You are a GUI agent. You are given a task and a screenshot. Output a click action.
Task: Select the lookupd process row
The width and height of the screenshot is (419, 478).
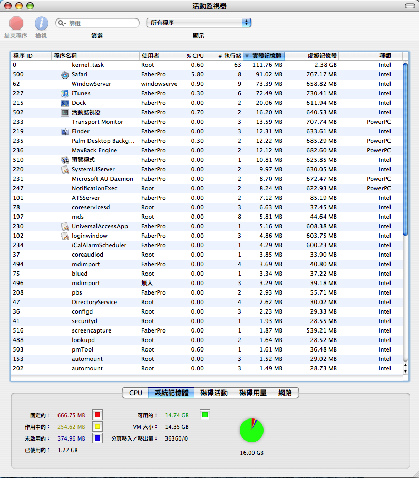coord(207,340)
